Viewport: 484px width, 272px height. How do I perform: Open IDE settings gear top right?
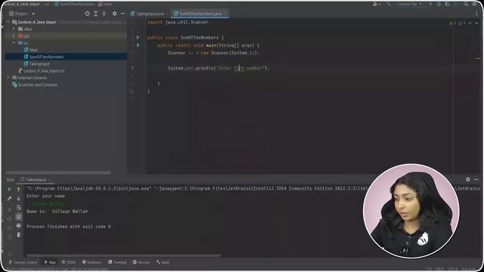tap(474, 4)
